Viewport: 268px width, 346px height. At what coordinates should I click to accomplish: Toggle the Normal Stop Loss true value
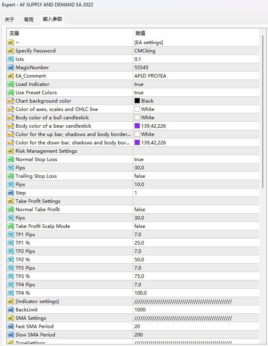tap(139, 159)
